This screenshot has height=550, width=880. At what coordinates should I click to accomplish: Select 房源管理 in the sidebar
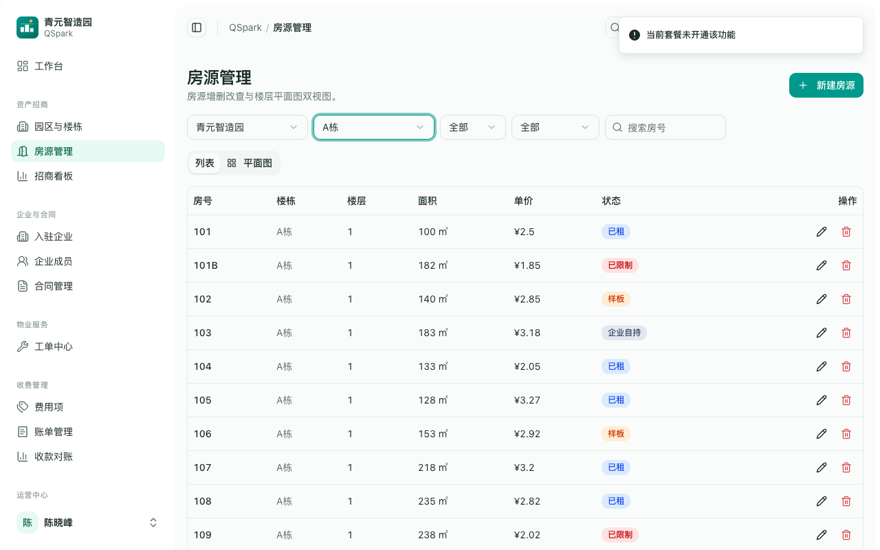88,151
